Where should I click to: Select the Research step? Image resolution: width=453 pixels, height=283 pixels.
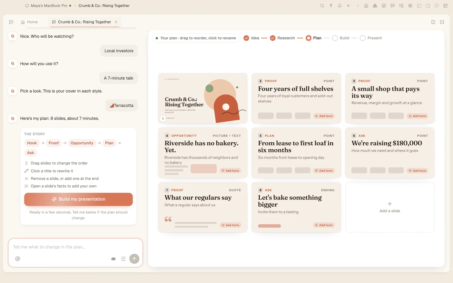282,38
